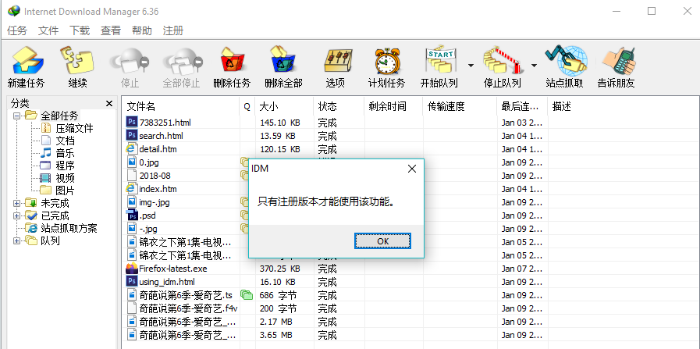
Task: Sort by 剩余时间 column header
Action: [393, 106]
